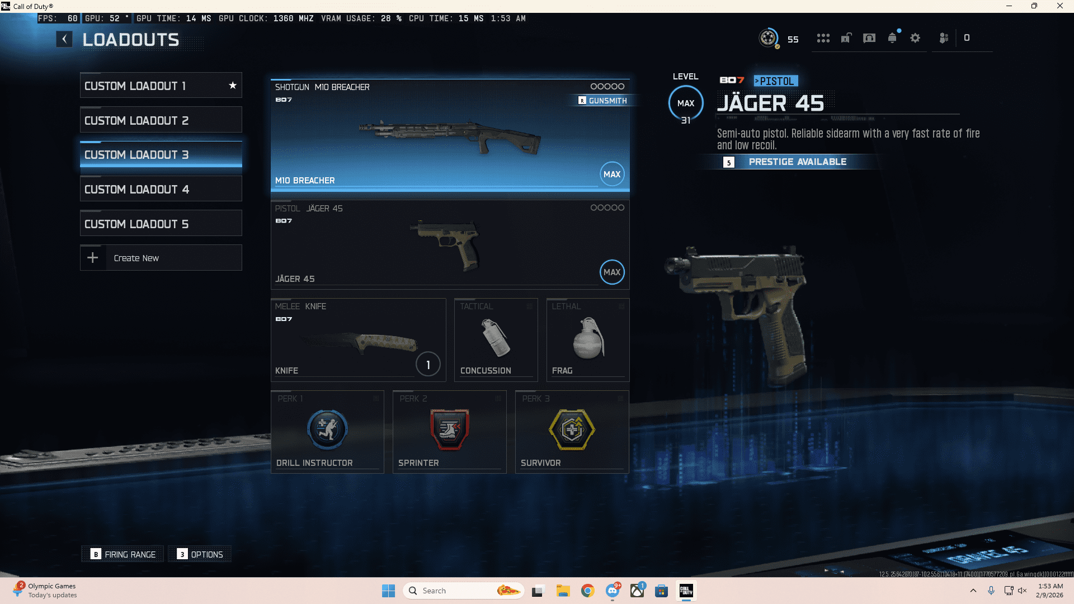
Task: Select Custom Loadout 3
Action: click(161, 154)
